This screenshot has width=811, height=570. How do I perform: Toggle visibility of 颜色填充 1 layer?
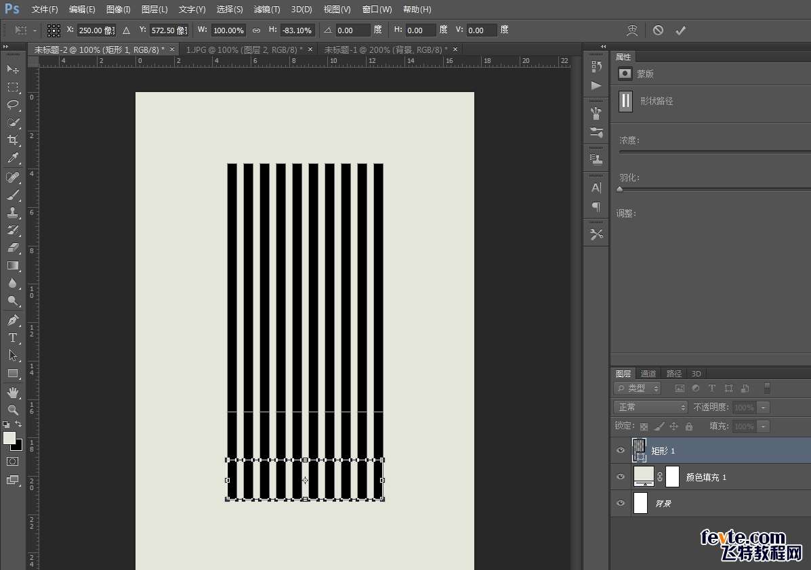click(621, 477)
